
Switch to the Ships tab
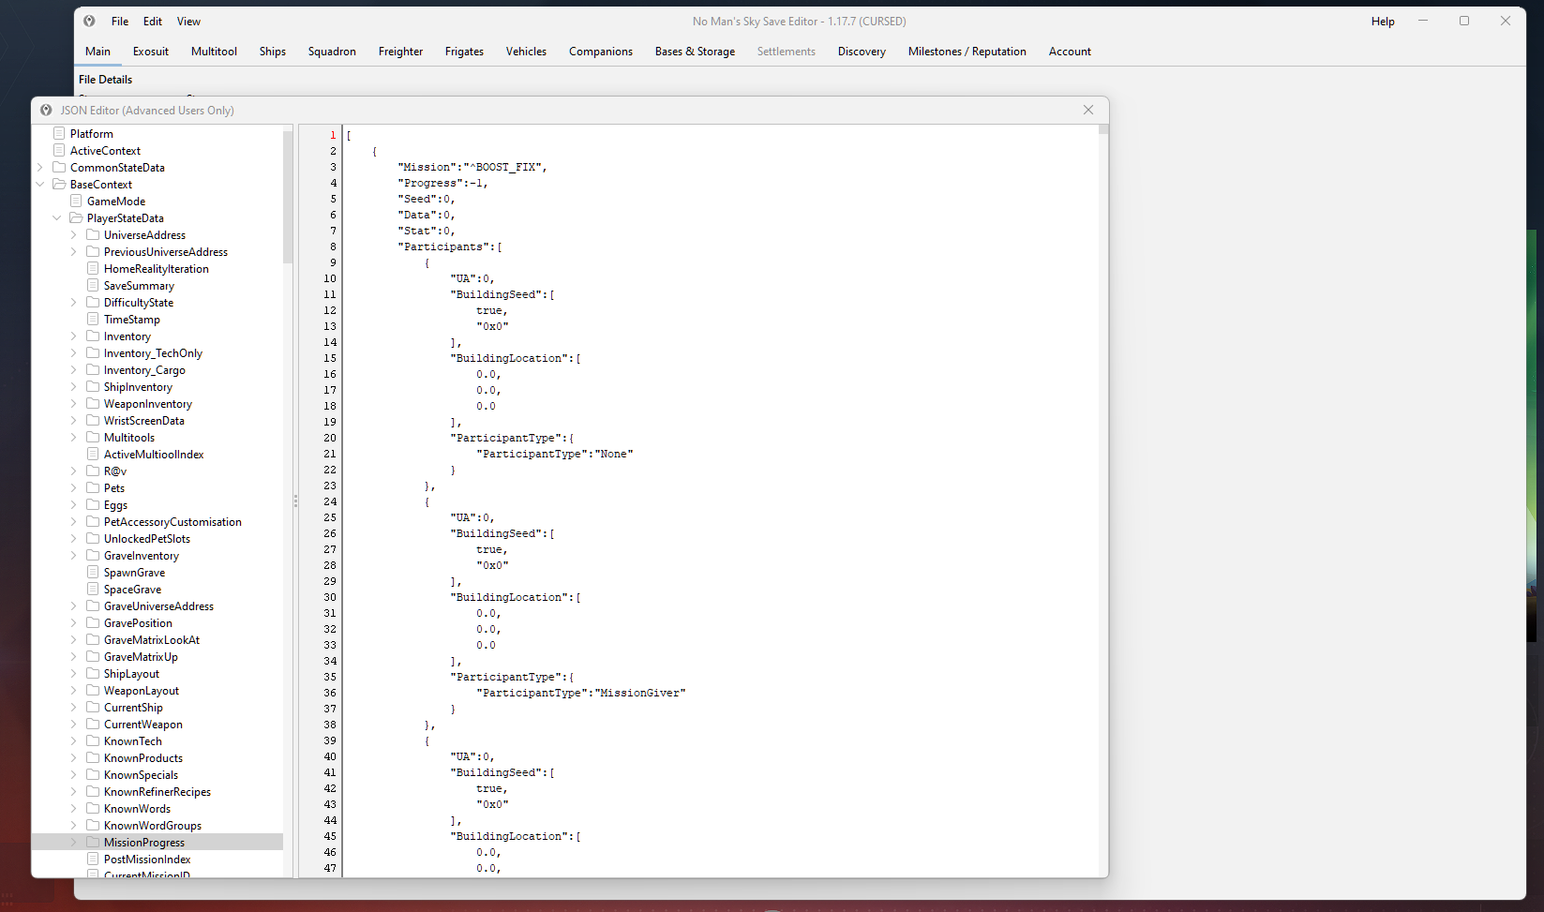(273, 52)
